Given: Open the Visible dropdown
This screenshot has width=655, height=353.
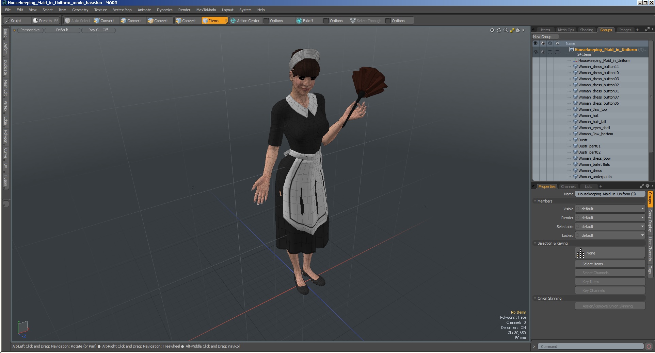Looking at the screenshot, I should [610, 209].
